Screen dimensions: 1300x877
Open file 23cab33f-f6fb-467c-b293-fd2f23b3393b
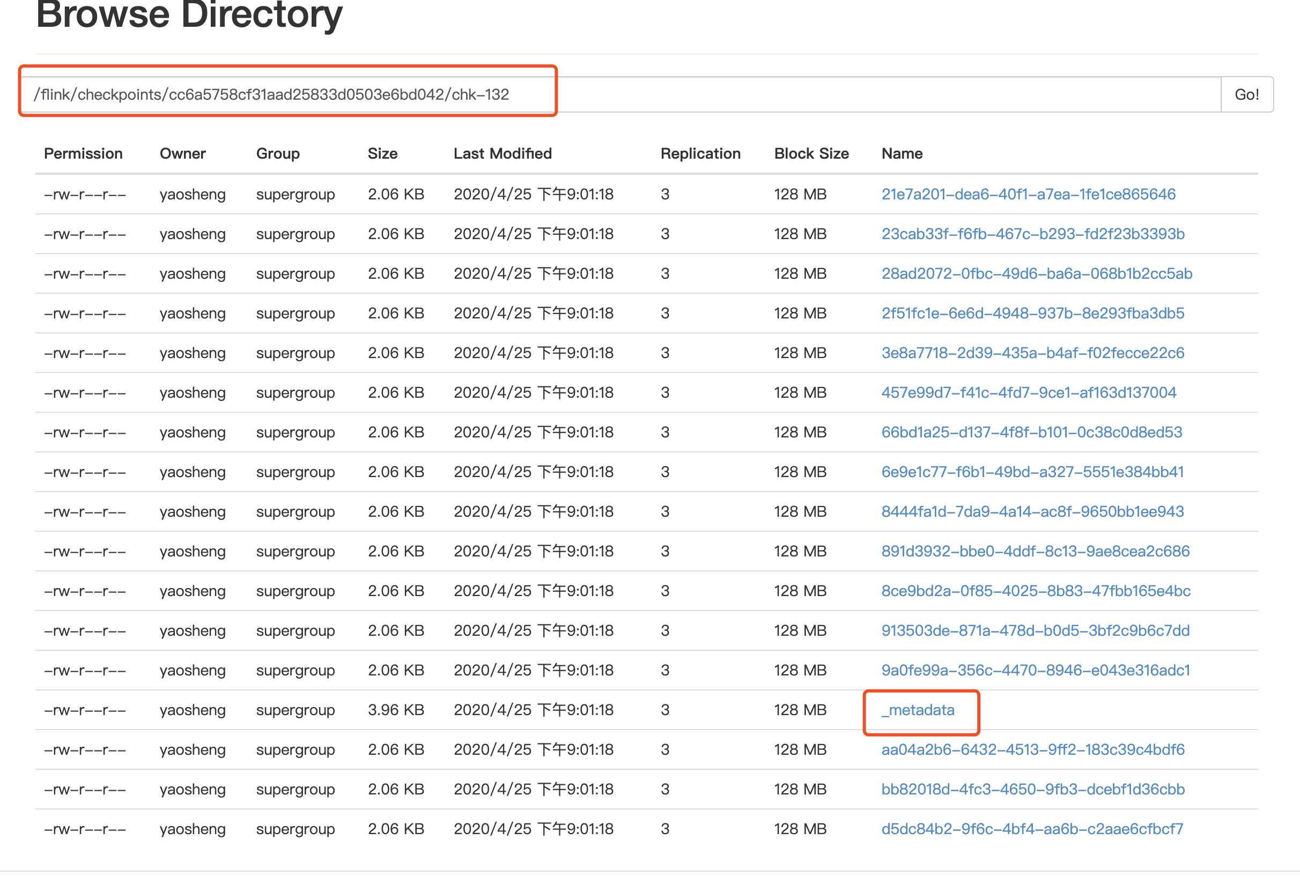[1032, 234]
